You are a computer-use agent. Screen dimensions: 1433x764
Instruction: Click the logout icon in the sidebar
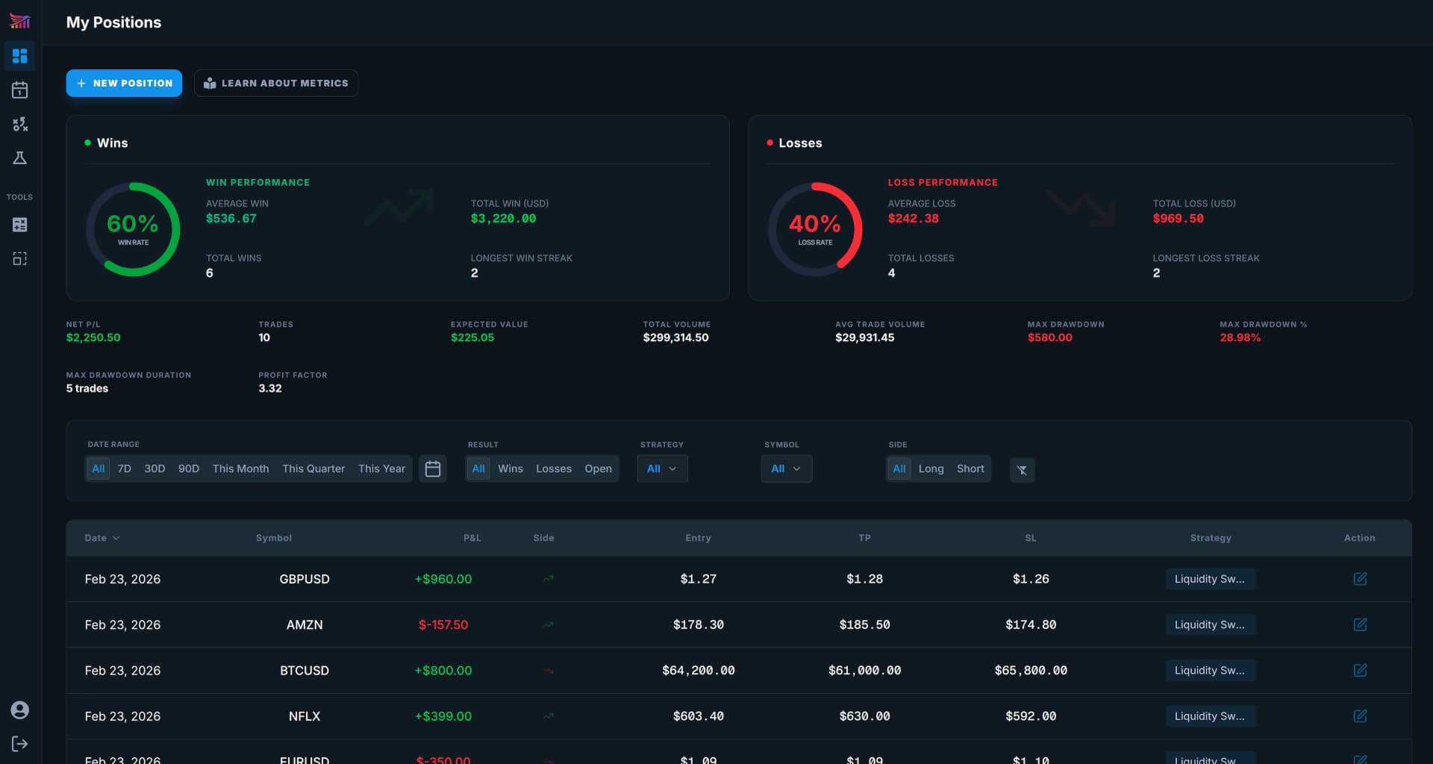click(20, 744)
